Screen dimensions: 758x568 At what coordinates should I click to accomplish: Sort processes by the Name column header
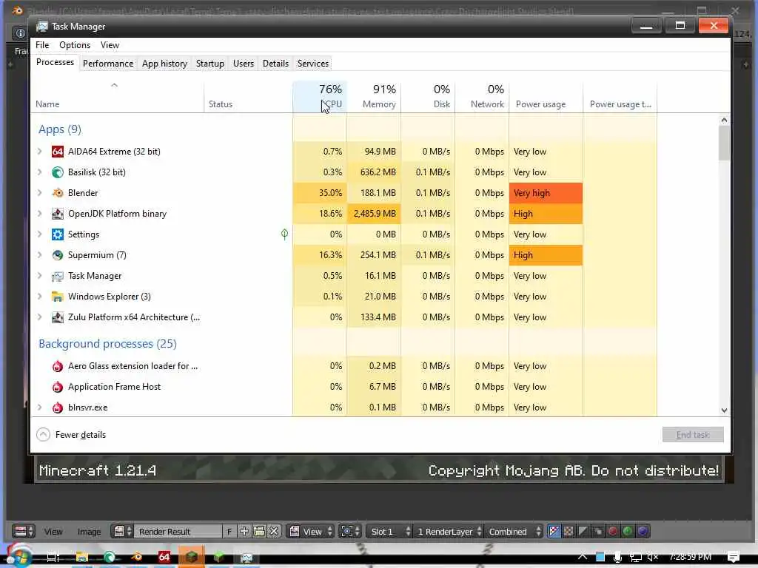pos(118,97)
